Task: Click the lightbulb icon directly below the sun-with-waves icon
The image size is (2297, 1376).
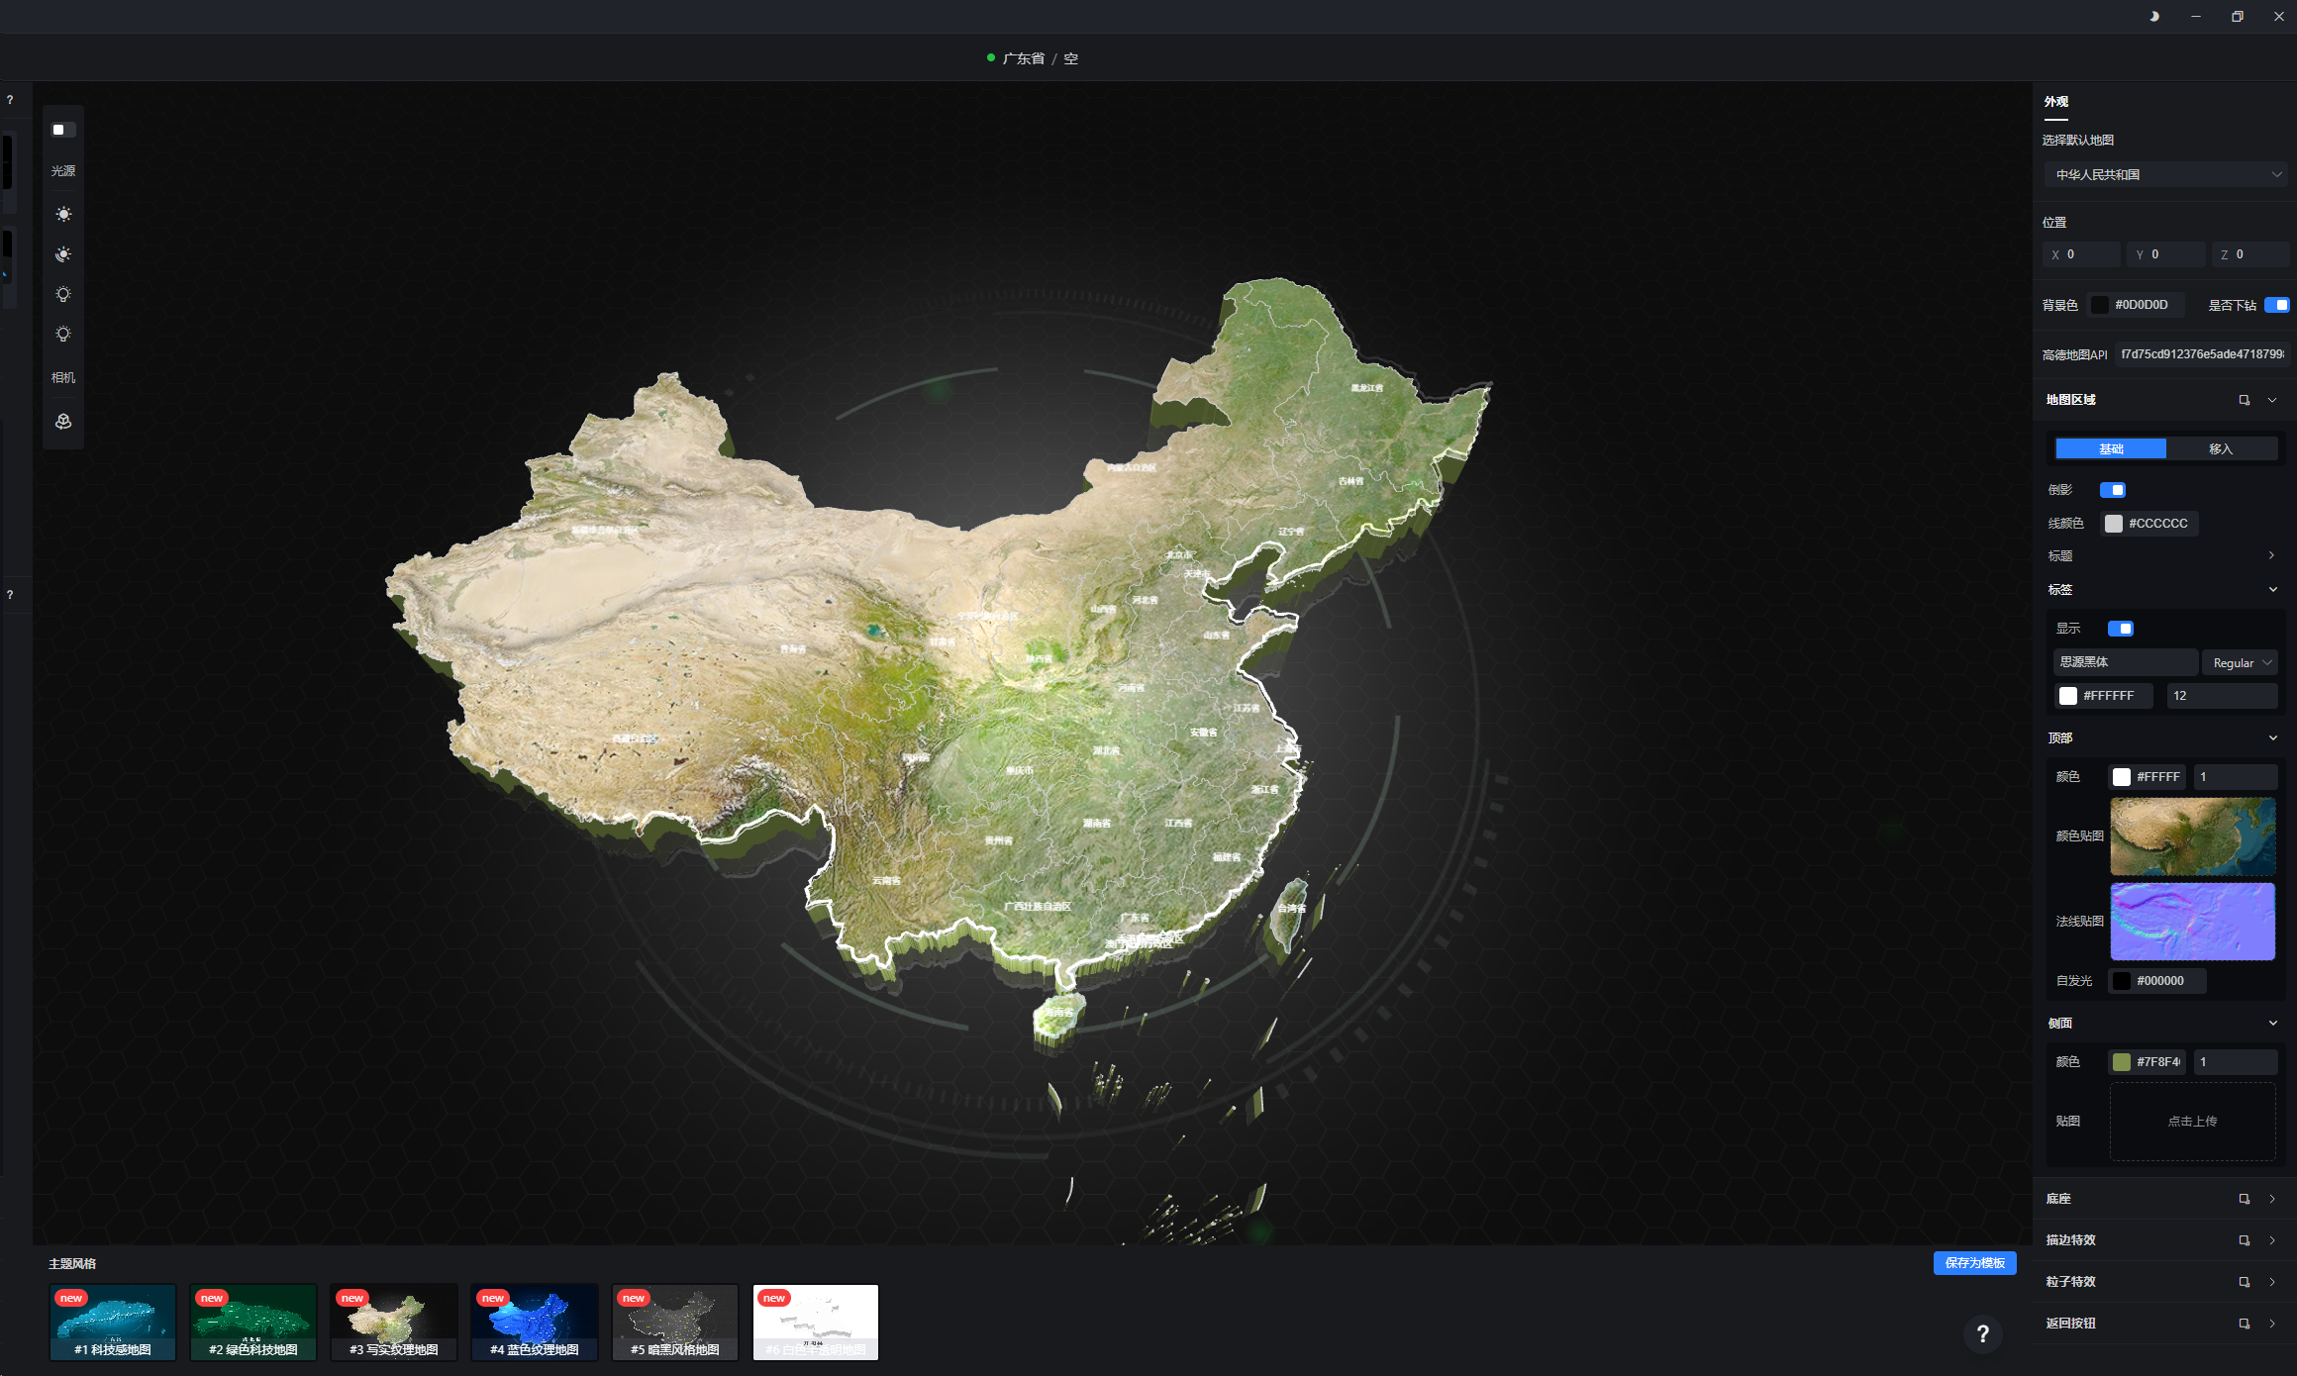Action: [x=63, y=294]
